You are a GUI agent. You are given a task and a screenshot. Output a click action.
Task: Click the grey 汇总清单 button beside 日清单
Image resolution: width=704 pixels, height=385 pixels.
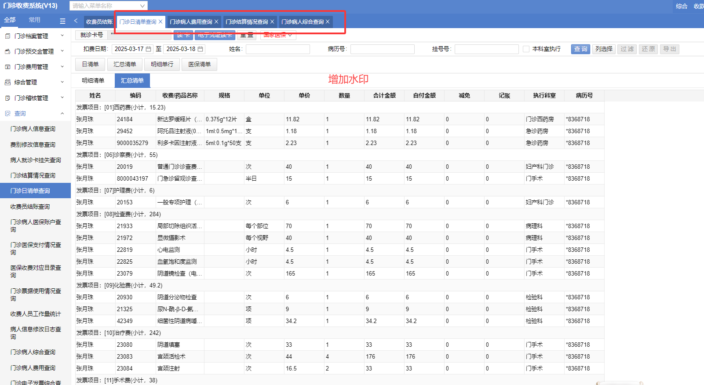click(x=125, y=64)
